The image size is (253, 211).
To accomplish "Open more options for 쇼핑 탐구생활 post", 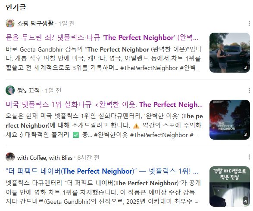I will tap(249, 24).
